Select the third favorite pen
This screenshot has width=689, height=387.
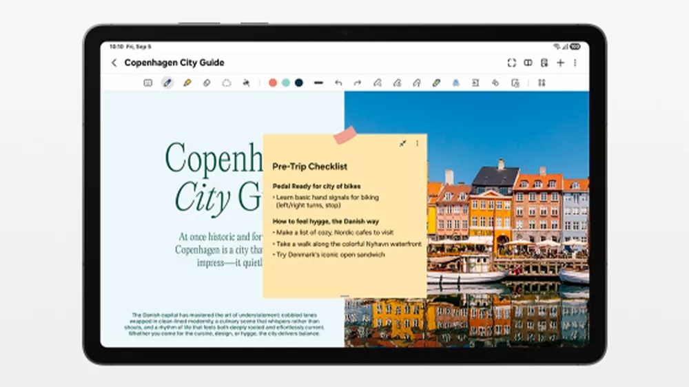coord(417,83)
